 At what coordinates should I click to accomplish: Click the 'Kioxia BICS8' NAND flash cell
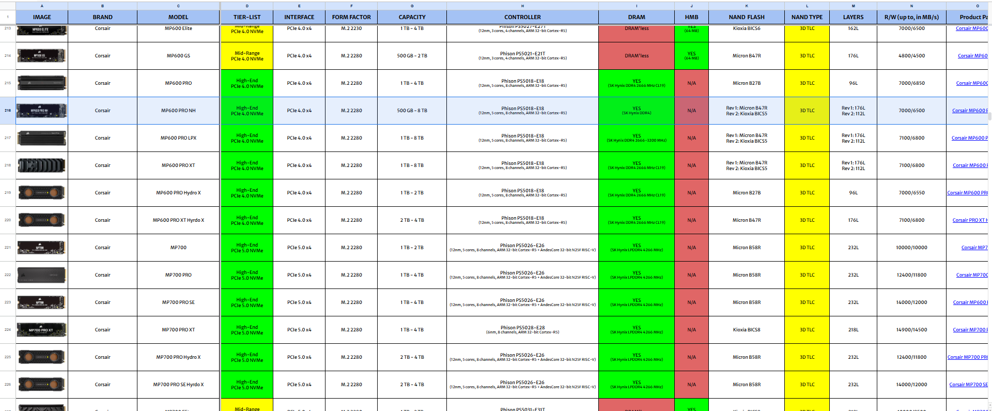point(747,330)
